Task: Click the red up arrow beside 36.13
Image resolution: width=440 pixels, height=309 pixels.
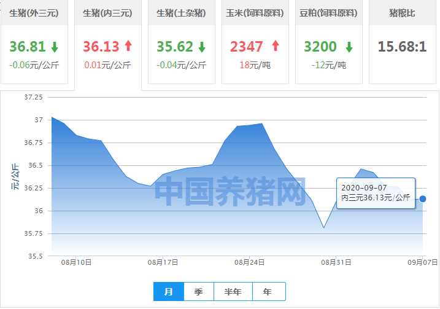Action: [128, 46]
